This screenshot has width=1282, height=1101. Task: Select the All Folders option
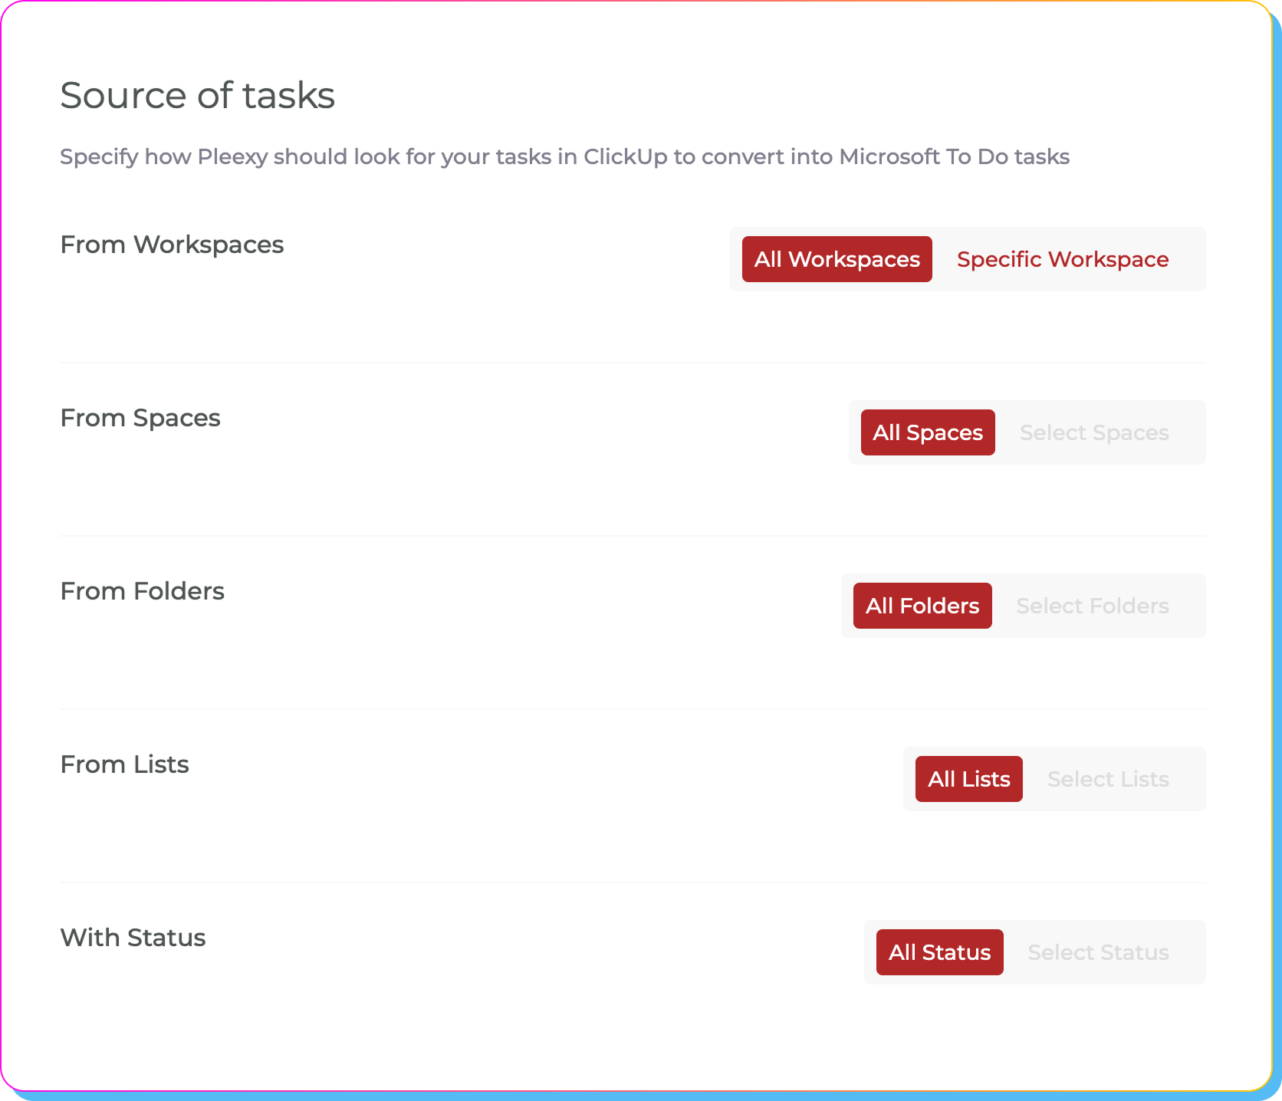[922, 606]
